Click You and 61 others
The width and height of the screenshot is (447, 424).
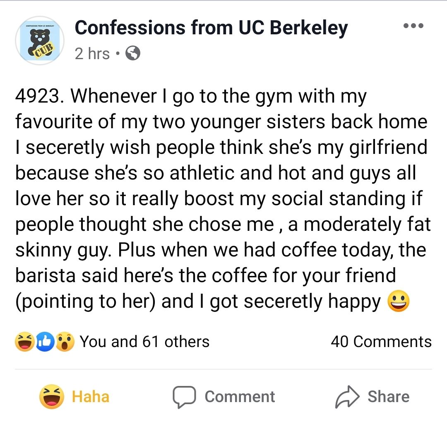145,342
